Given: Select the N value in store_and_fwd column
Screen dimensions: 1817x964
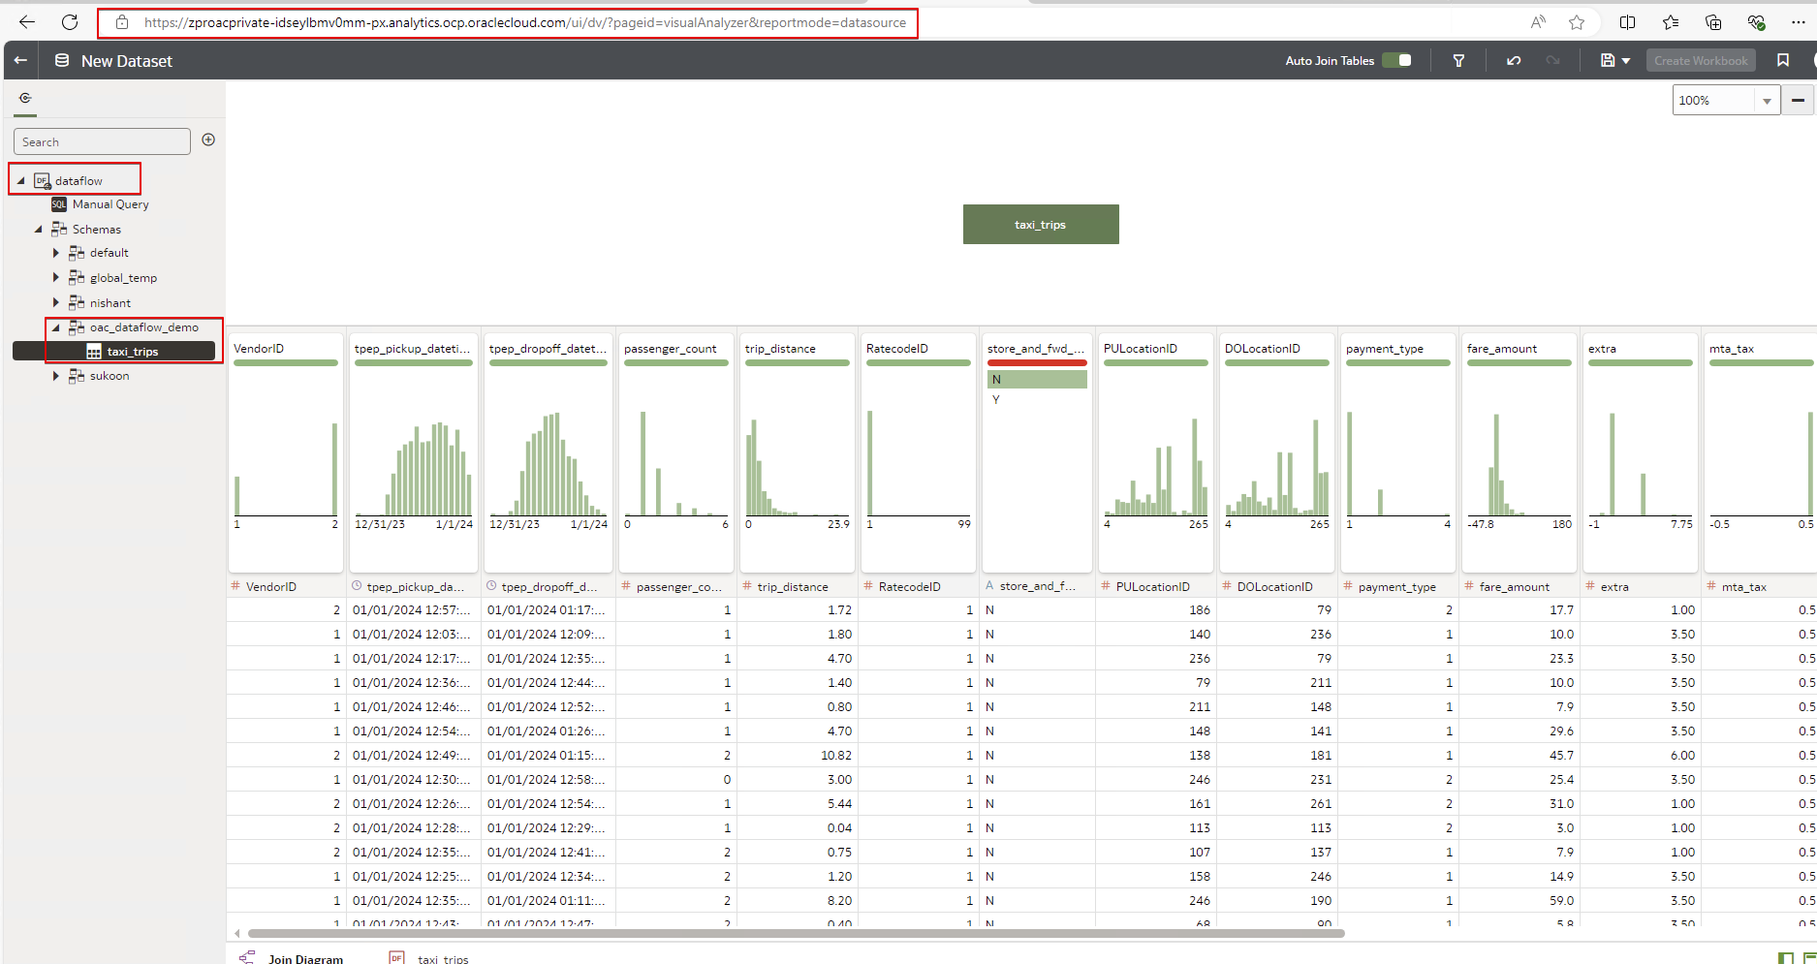Looking at the screenshot, I should (x=1036, y=380).
